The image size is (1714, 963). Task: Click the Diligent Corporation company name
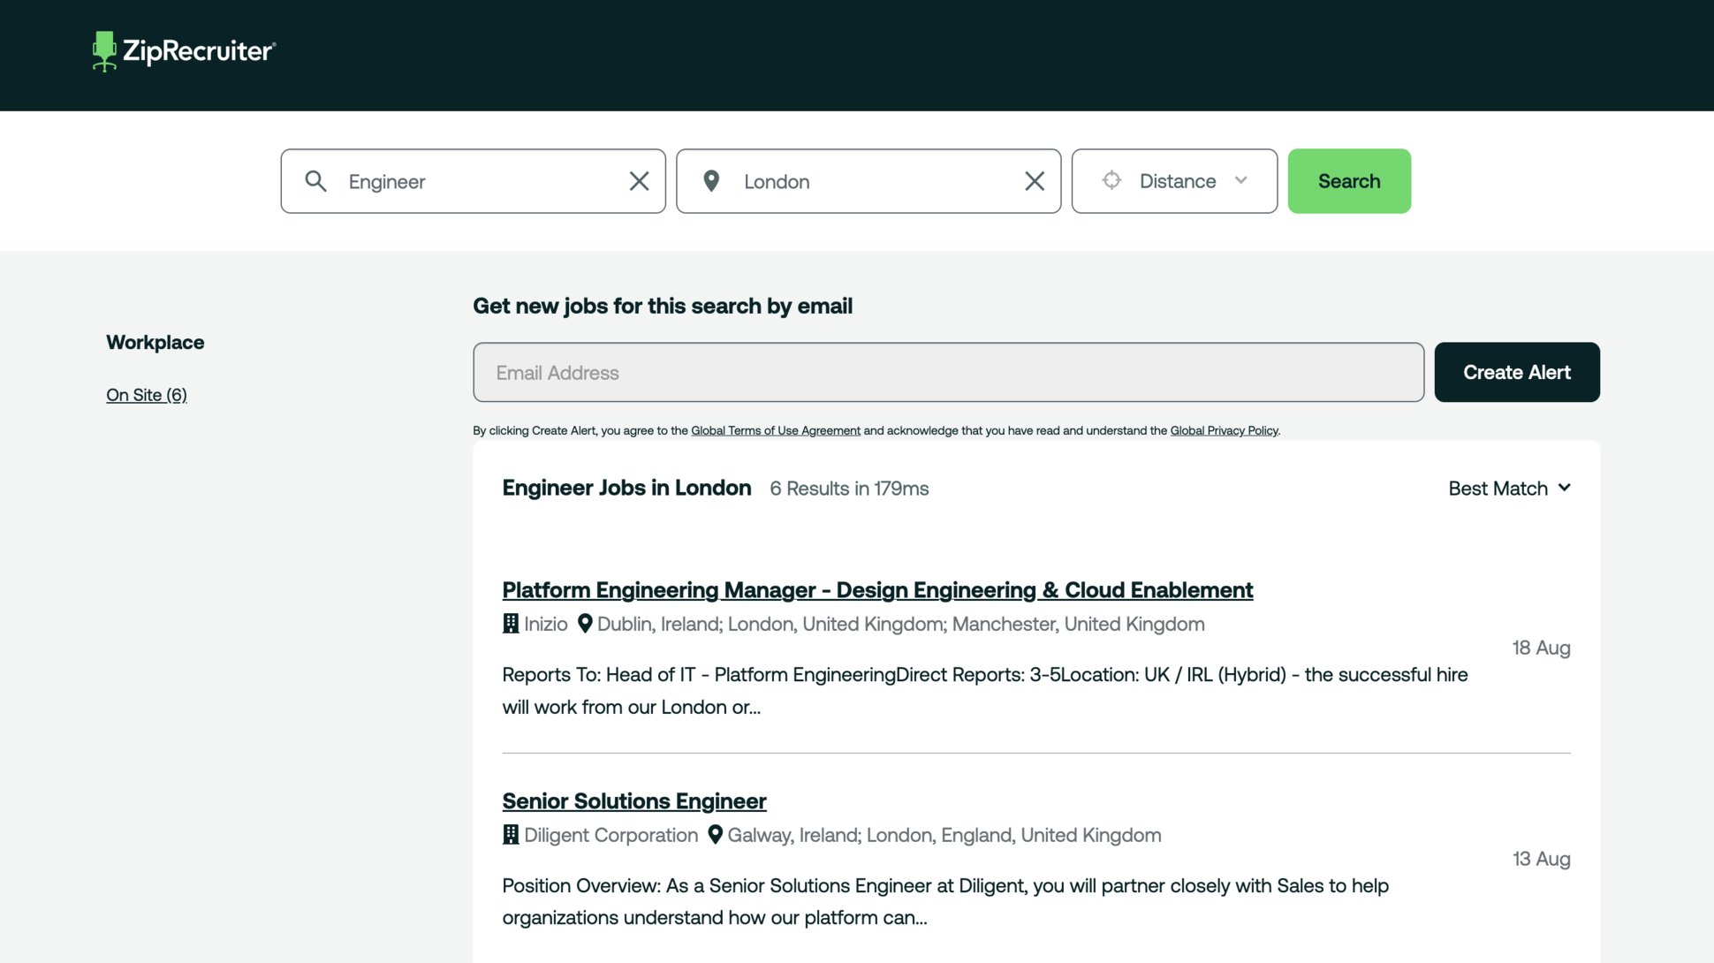click(611, 835)
